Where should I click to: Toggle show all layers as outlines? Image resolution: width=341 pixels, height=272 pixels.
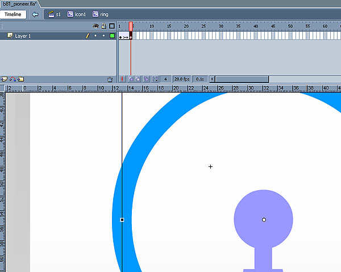pos(112,26)
